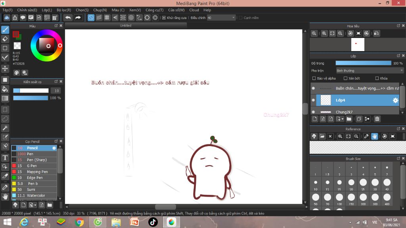406x228 pixels.
Task: Select the Edge Pen brush
Action: coord(34,178)
